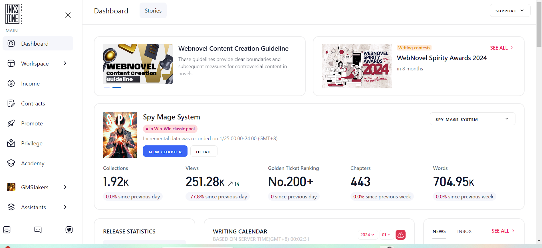Switch to the INBOX tab
This screenshot has width=542, height=248.
pos(464,231)
